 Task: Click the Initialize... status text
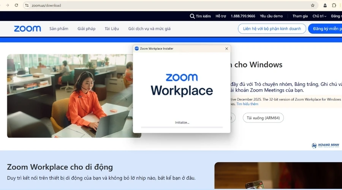tap(182, 123)
